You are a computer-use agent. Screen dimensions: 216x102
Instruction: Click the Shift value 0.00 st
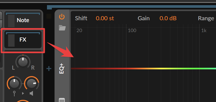(105, 18)
